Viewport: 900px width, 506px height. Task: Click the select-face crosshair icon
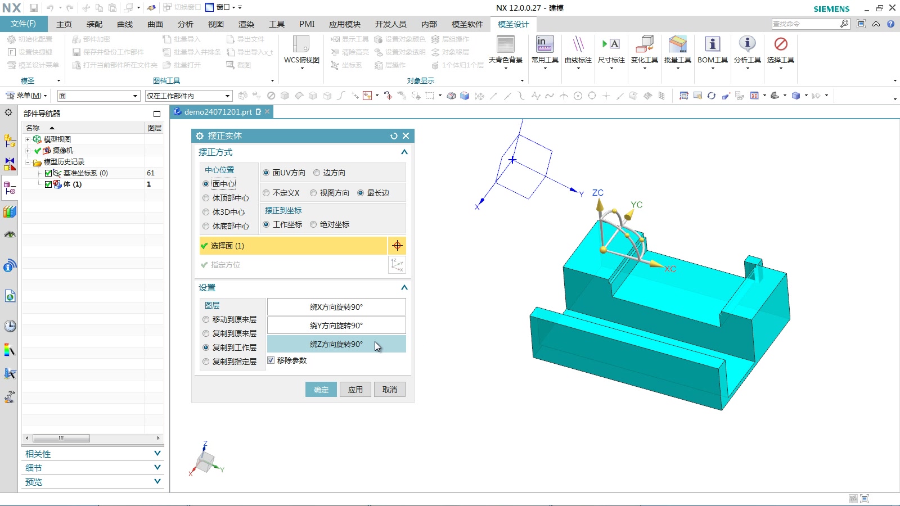(397, 246)
